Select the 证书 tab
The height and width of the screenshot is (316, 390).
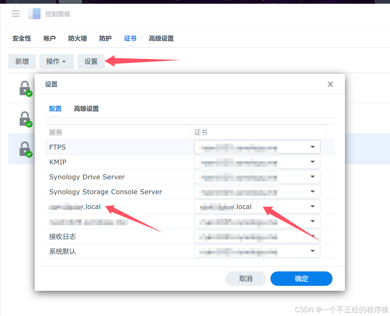(130, 38)
